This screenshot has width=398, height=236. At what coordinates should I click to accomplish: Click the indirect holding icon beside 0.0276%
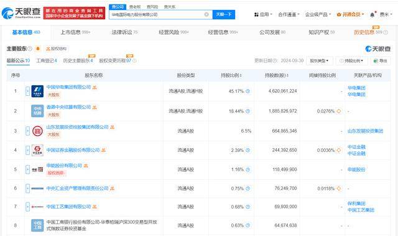point(339,111)
